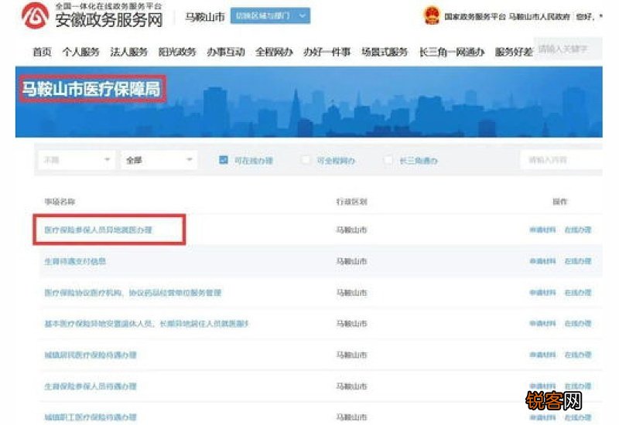This screenshot has height=425, width=619.
Task: Click 在线办理 for 医疗保险参保人员异地就医办理
Action: point(578,229)
